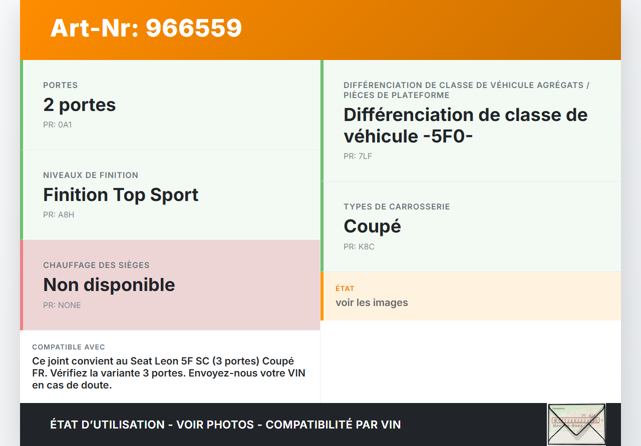Select the Finition Top Sport value
This screenshot has height=446, width=641.
[121, 194]
